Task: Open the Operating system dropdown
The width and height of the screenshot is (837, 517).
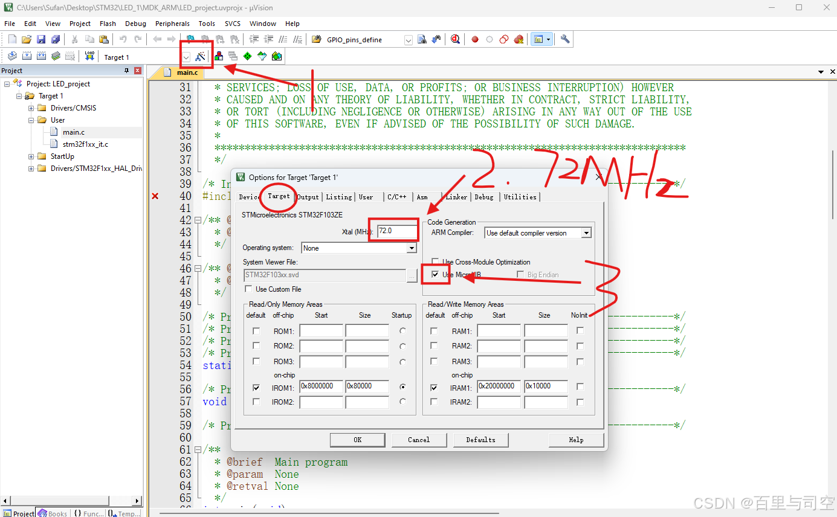Action: (x=412, y=248)
